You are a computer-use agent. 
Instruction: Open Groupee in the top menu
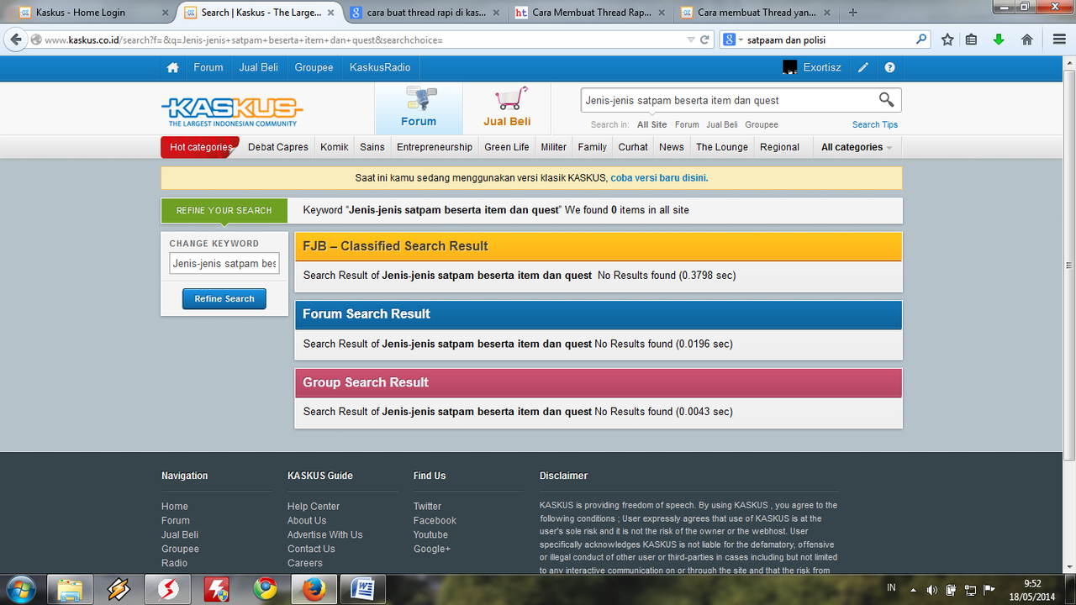point(314,67)
